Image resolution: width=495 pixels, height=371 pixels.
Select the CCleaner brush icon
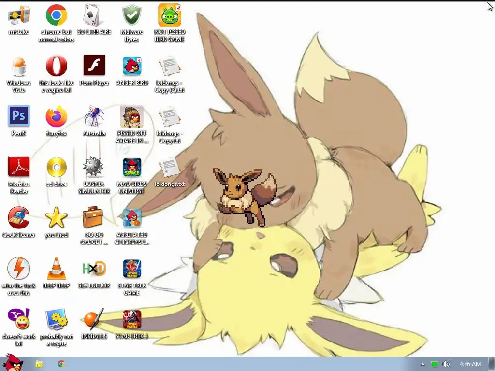[19, 218]
